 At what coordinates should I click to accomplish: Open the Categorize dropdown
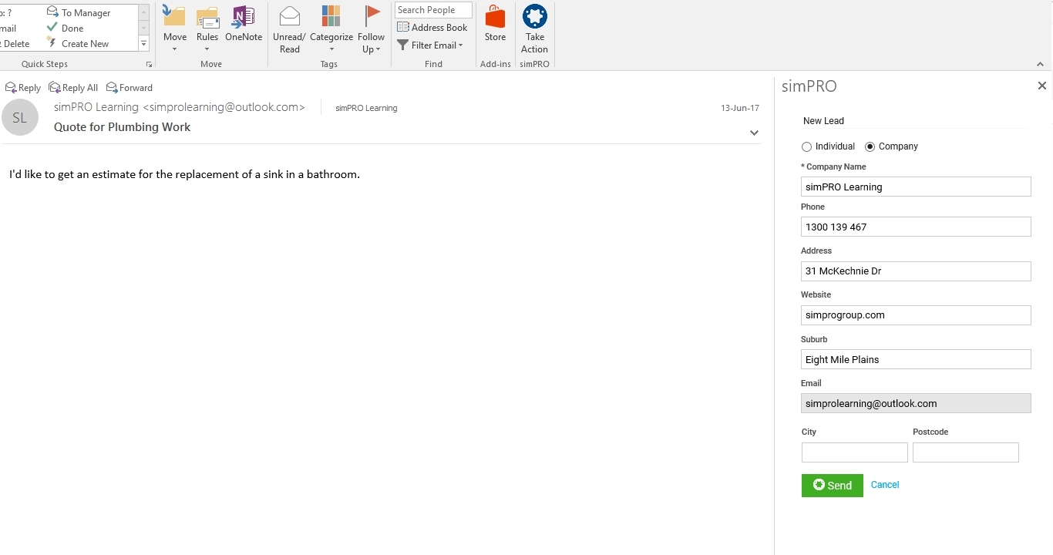pos(331,31)
